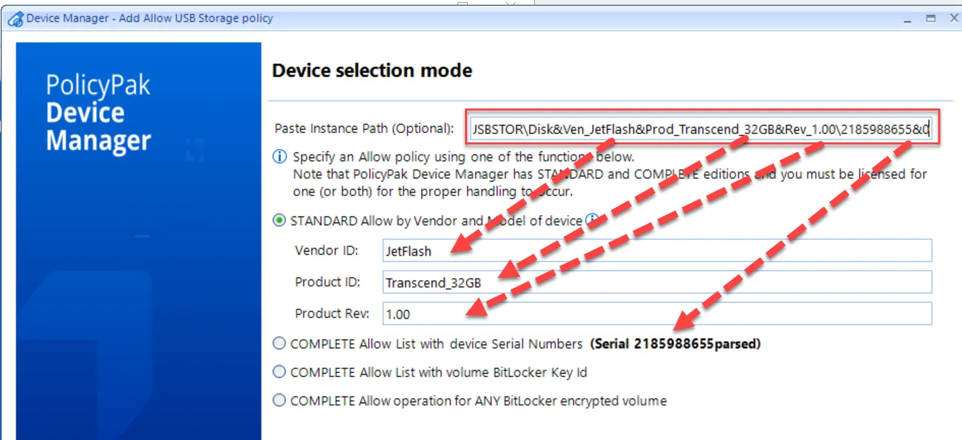Click the bold "Serial 2185988655parsed" text

tap(676, 344)
